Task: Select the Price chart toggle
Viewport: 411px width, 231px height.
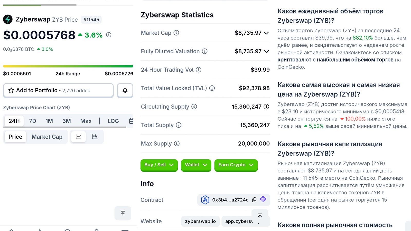Action: click(15, 137)
